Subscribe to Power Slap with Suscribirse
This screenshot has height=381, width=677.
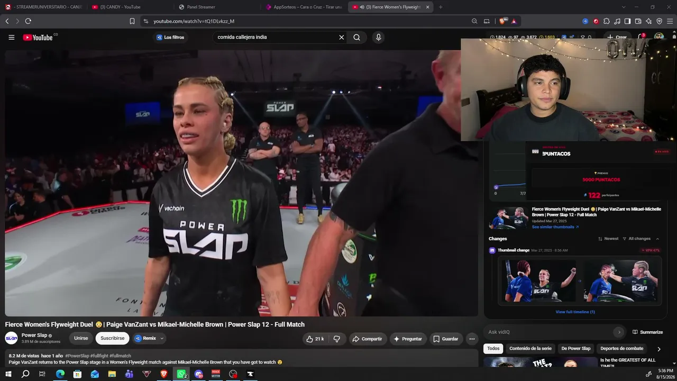tap(113, 339)
